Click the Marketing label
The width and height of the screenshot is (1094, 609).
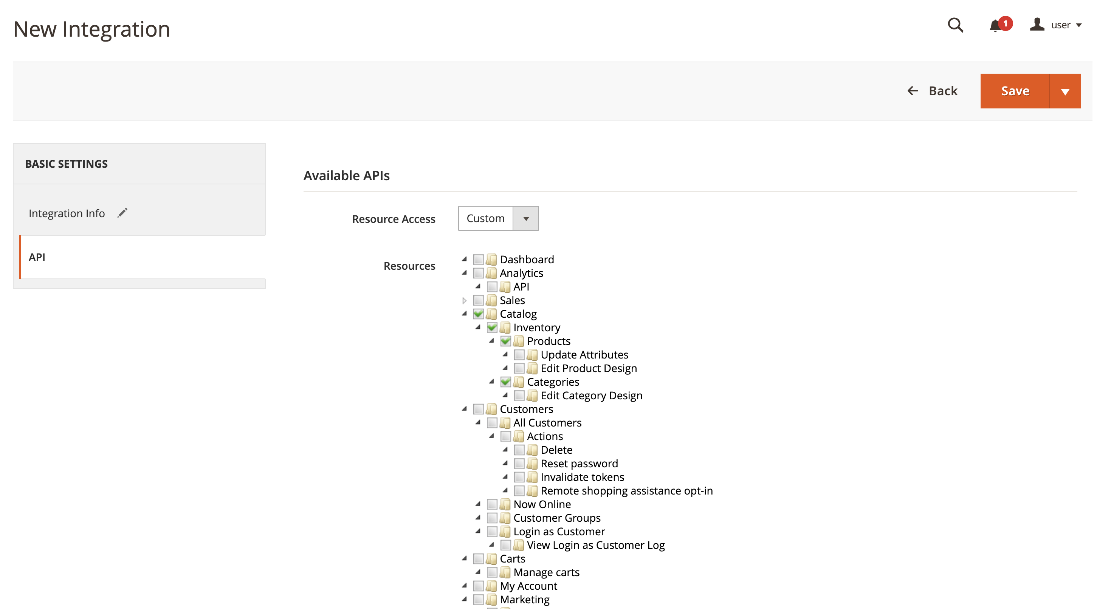coord(524,599)
